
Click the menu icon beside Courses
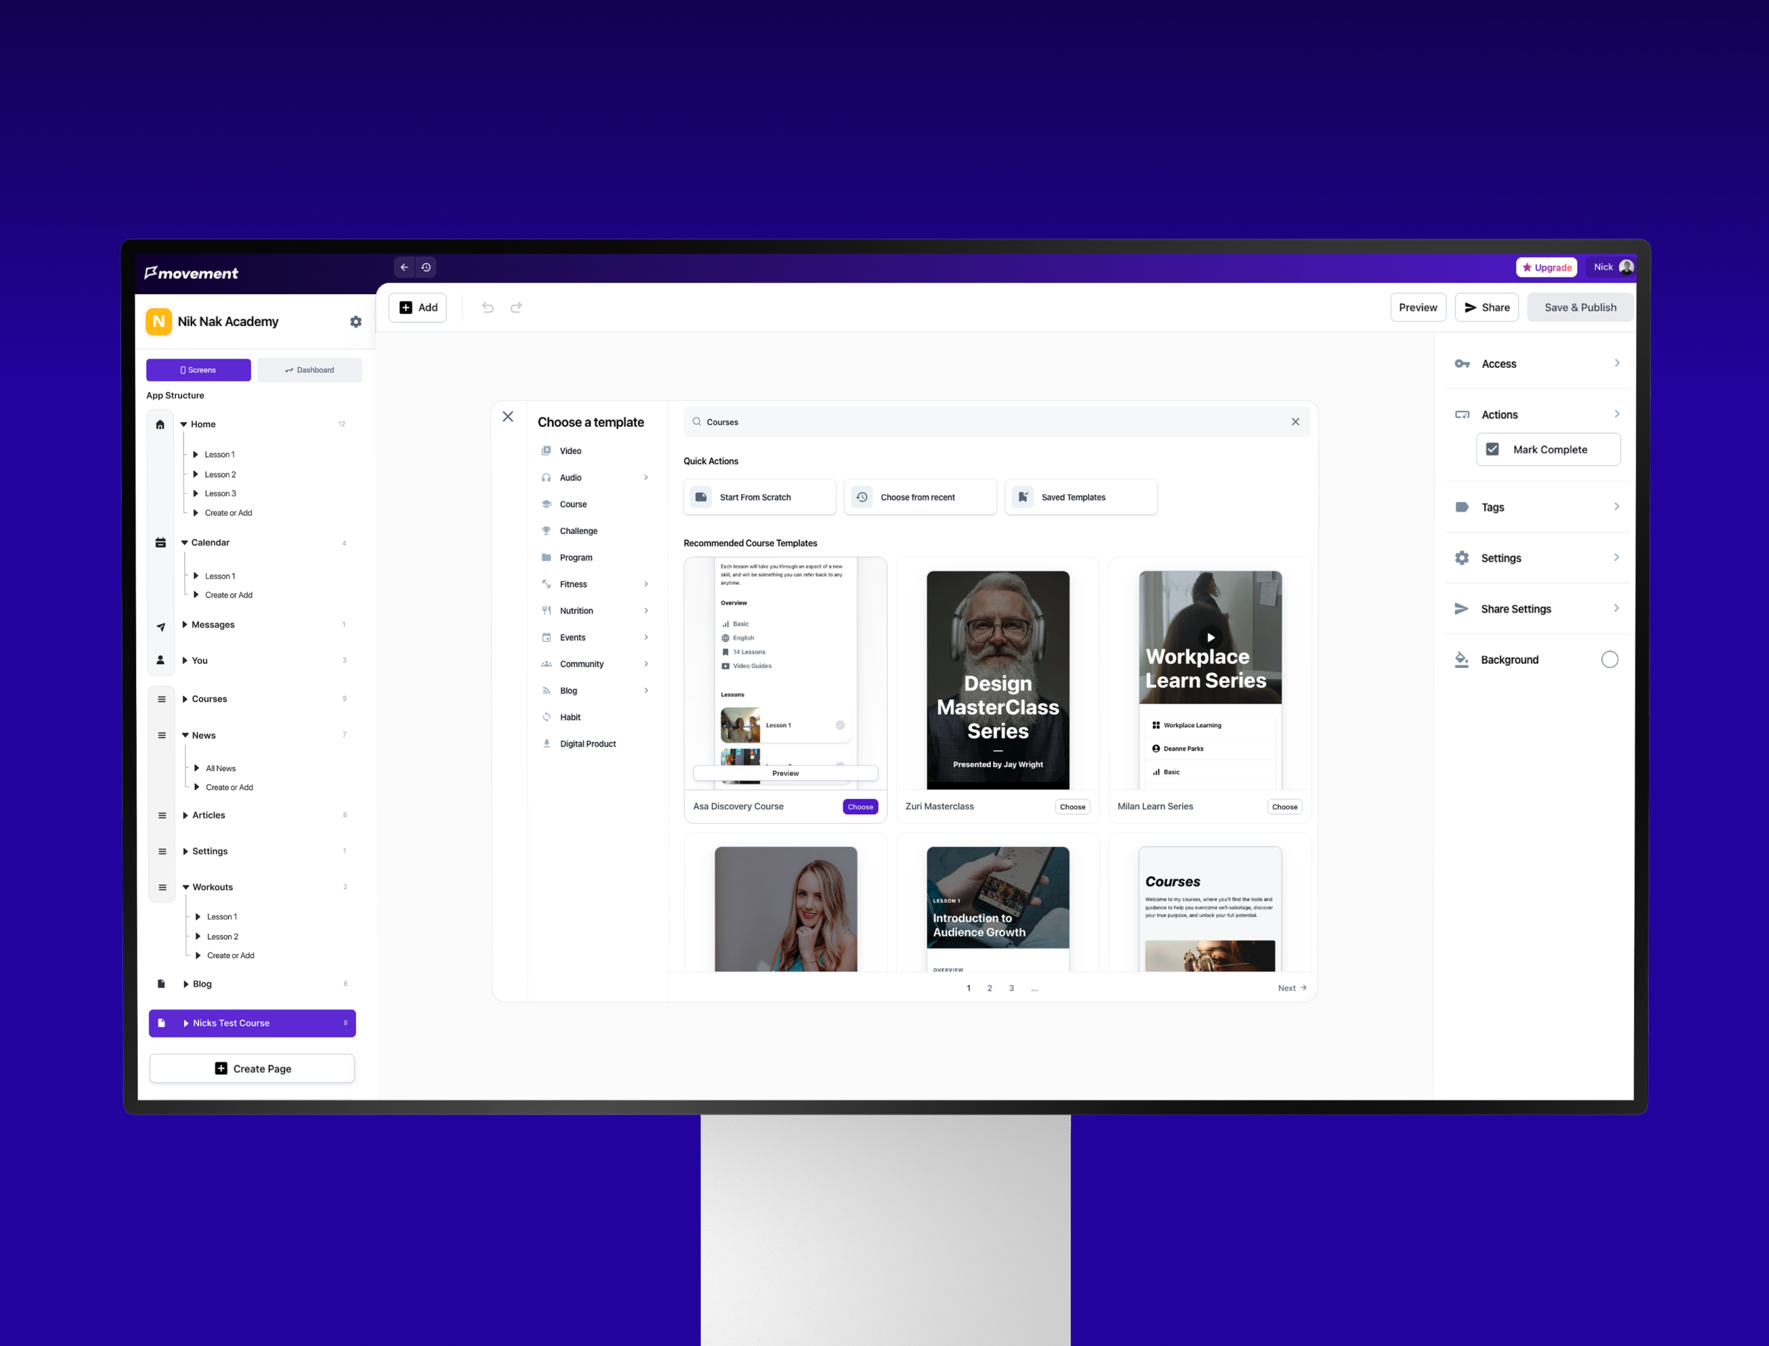[162, 699]
